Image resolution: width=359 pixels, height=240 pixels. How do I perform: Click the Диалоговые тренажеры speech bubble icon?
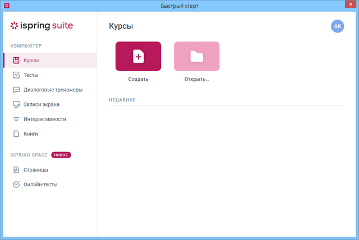[16, 90]
